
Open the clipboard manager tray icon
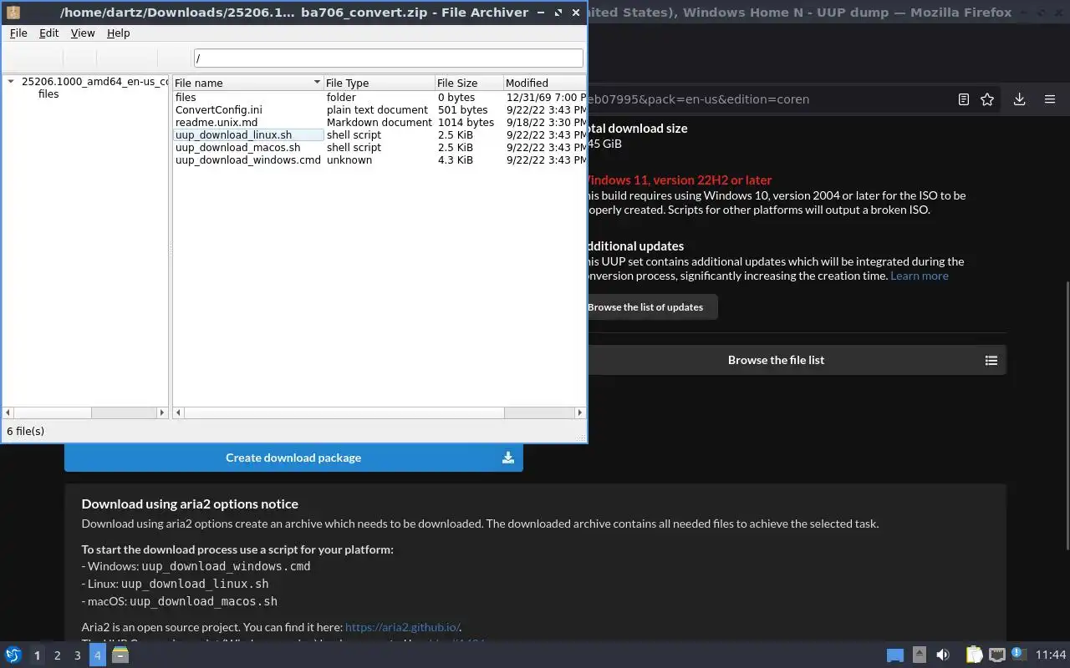[x=974, y=655]
